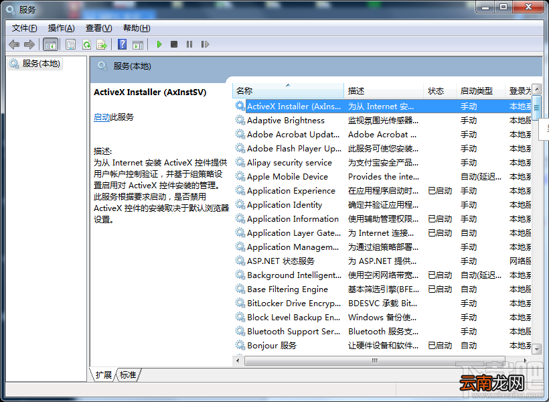Image resolution: width=549 pixels, height=402 pixels.
Task: Click gear icon of Application Identity row
Action: coord(240,204)
